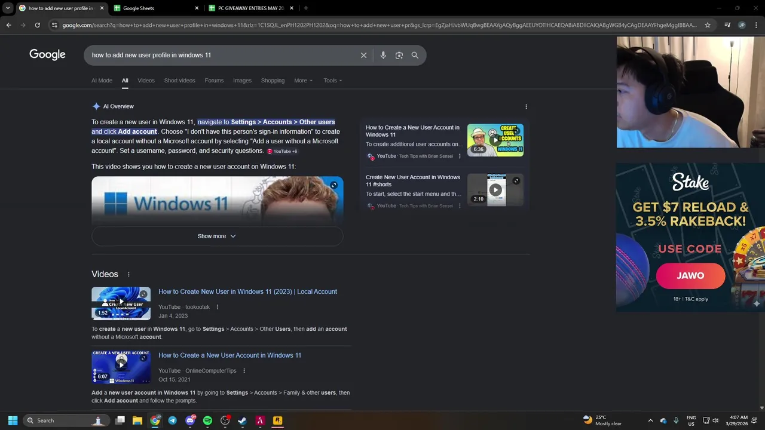Select the Shopping search tab
The width and height of the screenshot is (765, 430).
tap(273, 81)
